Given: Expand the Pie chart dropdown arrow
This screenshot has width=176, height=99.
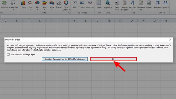Looking at the screenshot, I should 37,10.
